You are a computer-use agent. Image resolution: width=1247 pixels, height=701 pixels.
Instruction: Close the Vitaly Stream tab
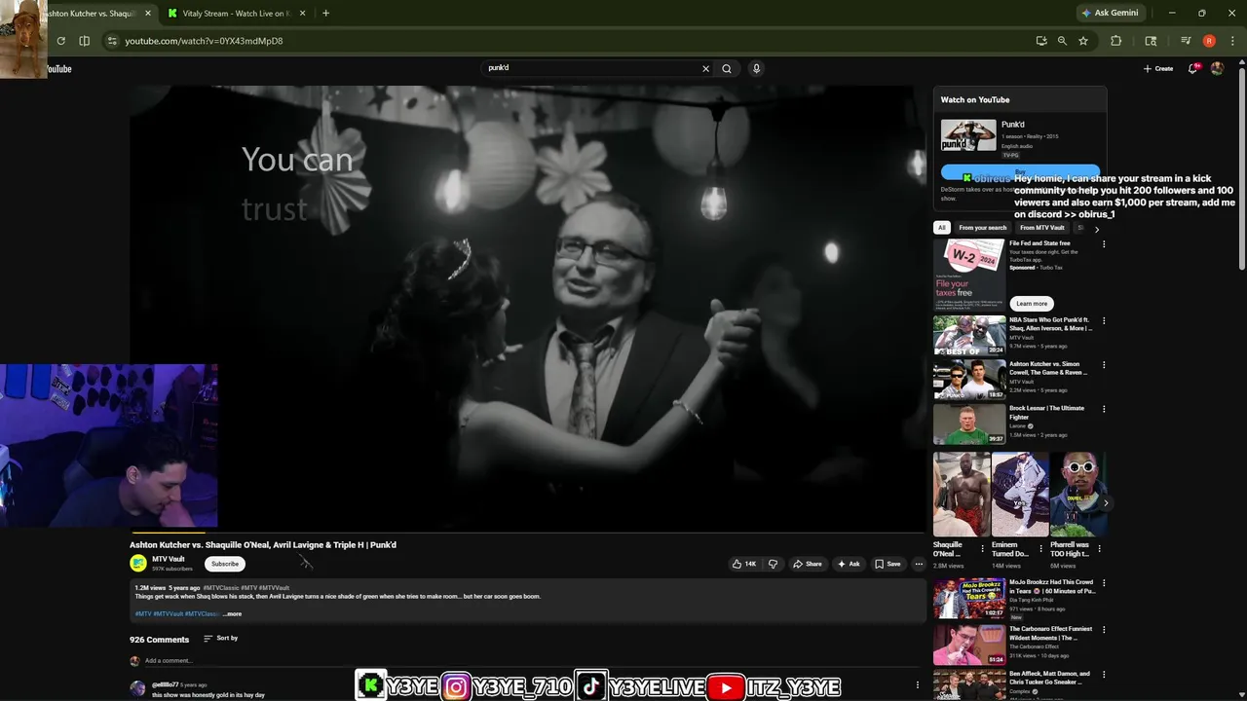pos(302,14)
